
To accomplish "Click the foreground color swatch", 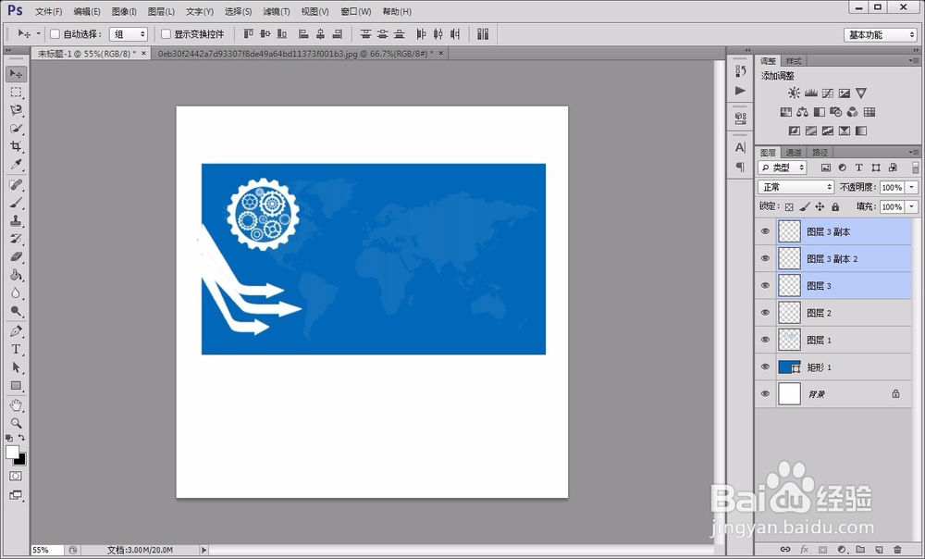I will (x=12, y=453).
